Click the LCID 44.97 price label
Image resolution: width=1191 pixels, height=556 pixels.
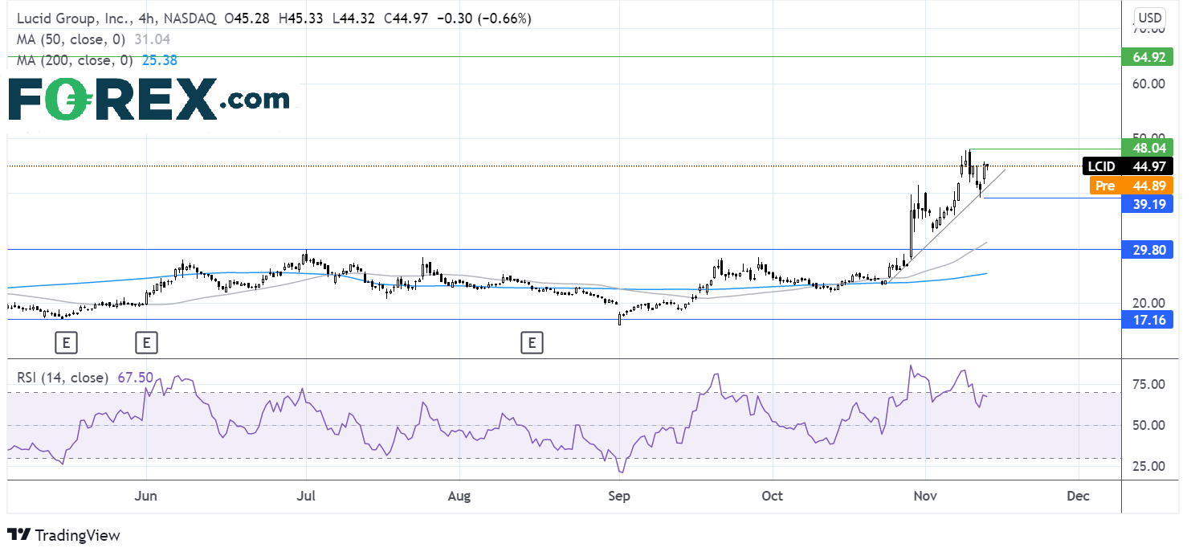coord(1128,166)
